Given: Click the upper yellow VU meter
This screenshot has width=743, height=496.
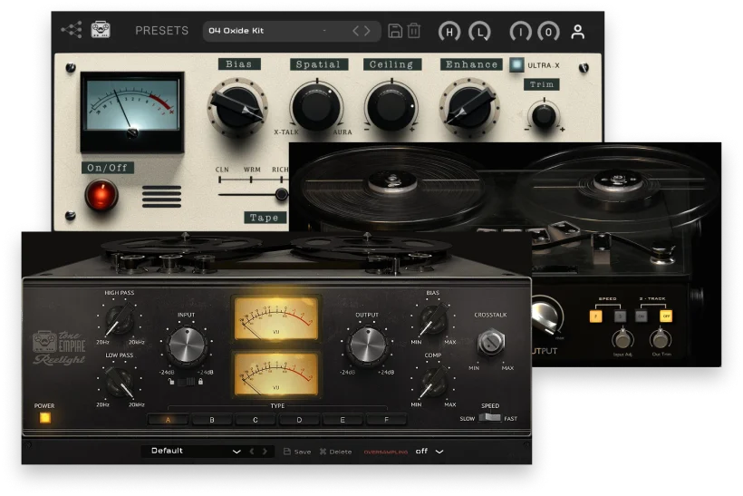Looking at the screenshot, I should point(275,318).
